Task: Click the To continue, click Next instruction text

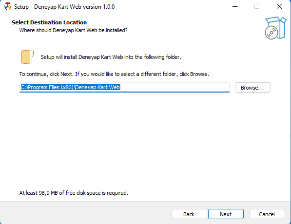Action: 114,74
